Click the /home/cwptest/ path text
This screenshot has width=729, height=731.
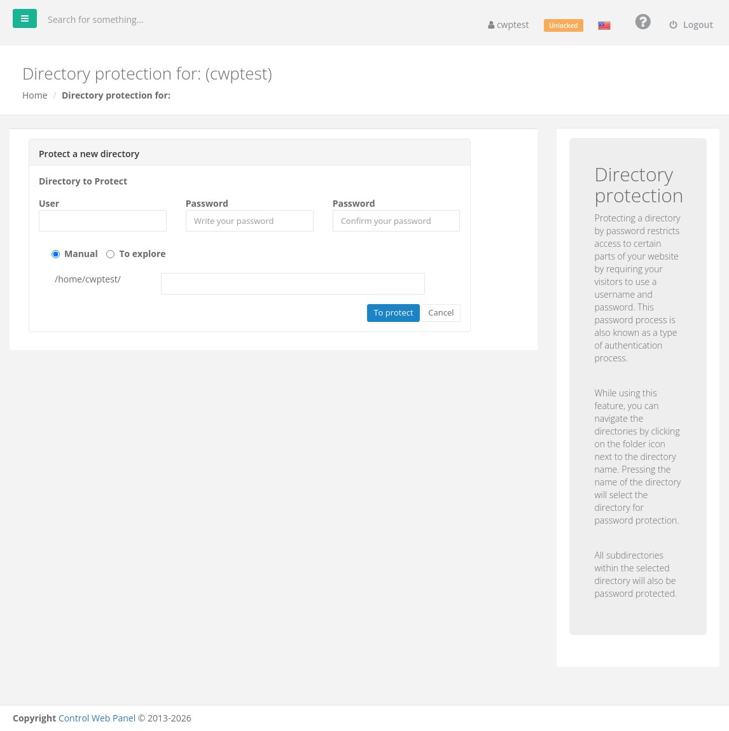pyautogui.click(x=88, y=279)
